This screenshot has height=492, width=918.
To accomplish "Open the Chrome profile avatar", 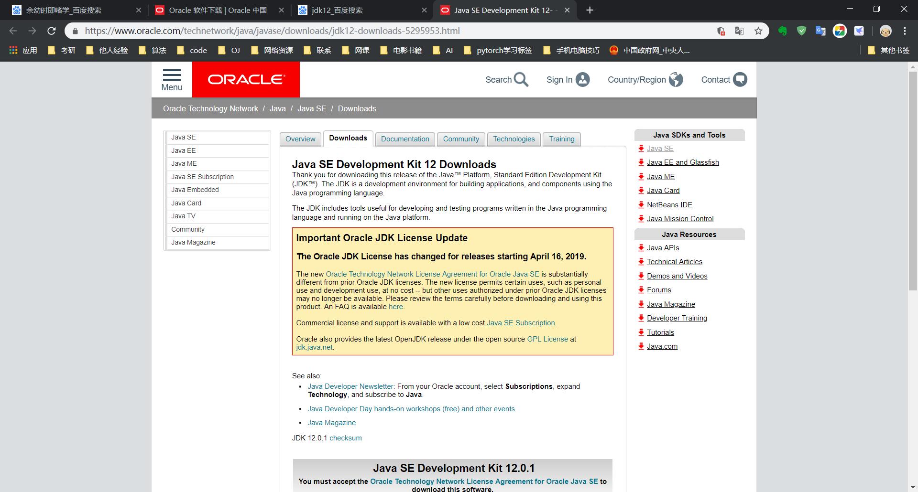I will [885, 31].
